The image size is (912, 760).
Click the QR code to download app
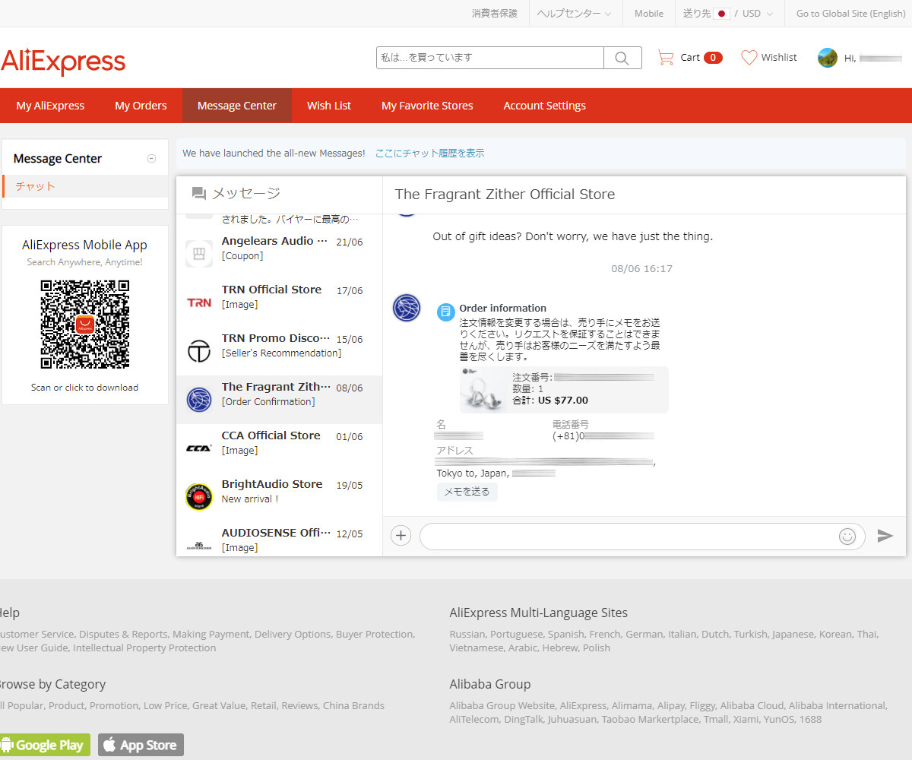point(85,325)
